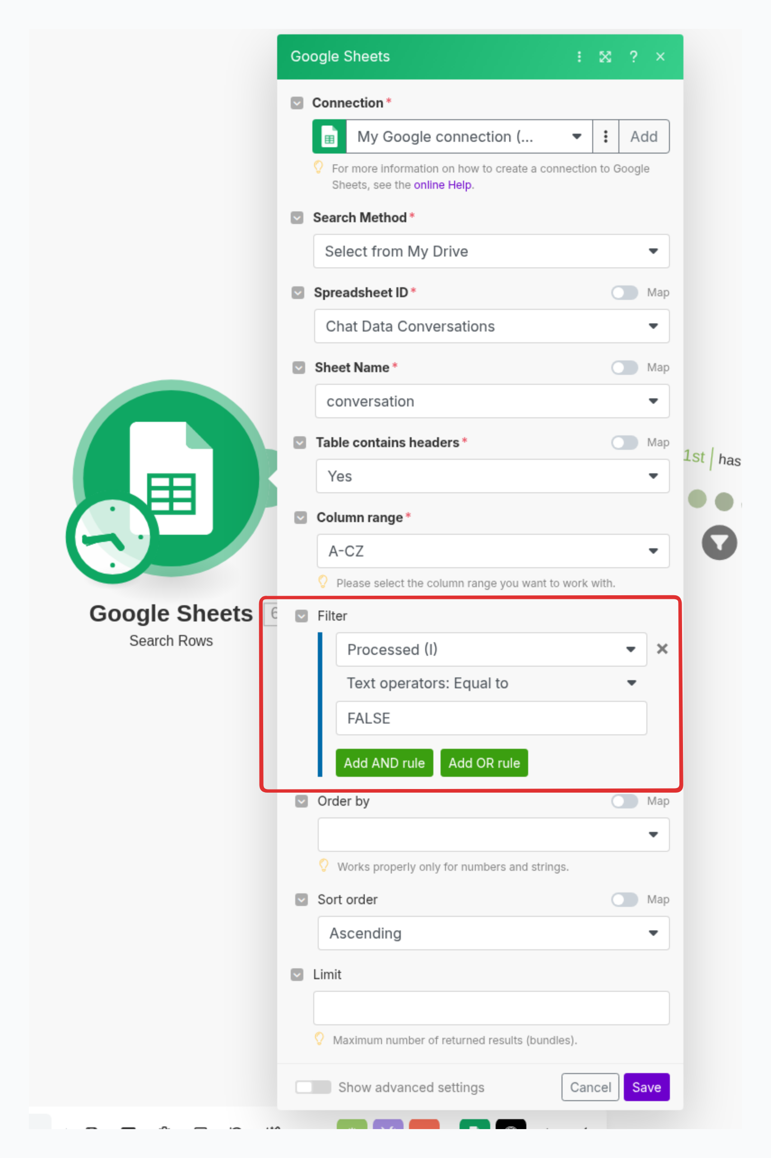Collapse the Filter section
The width and height of the screenshot is (771, 1158).
302,616
